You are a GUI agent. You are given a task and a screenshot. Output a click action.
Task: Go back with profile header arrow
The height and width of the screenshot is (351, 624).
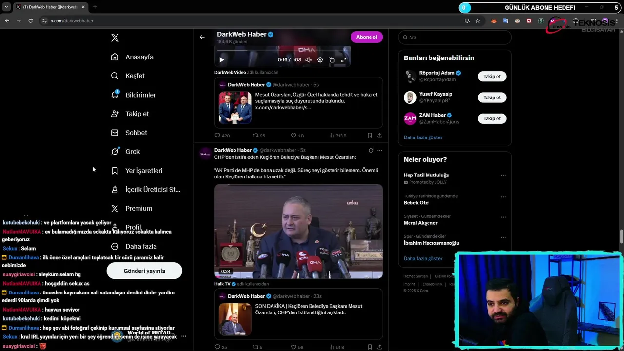202,37
